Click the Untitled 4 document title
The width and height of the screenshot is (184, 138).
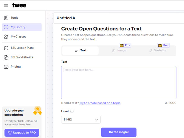[x=66, y=18]
